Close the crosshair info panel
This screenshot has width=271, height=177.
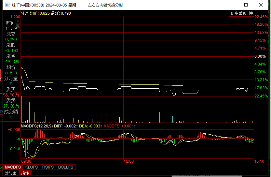(x=18, y=21)
